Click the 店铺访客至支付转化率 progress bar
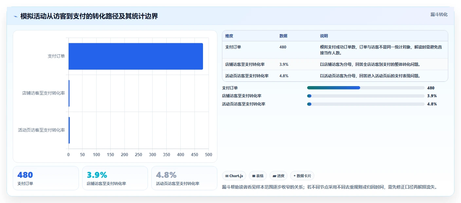Screen dimensions: 461x203 pos(366,96)
